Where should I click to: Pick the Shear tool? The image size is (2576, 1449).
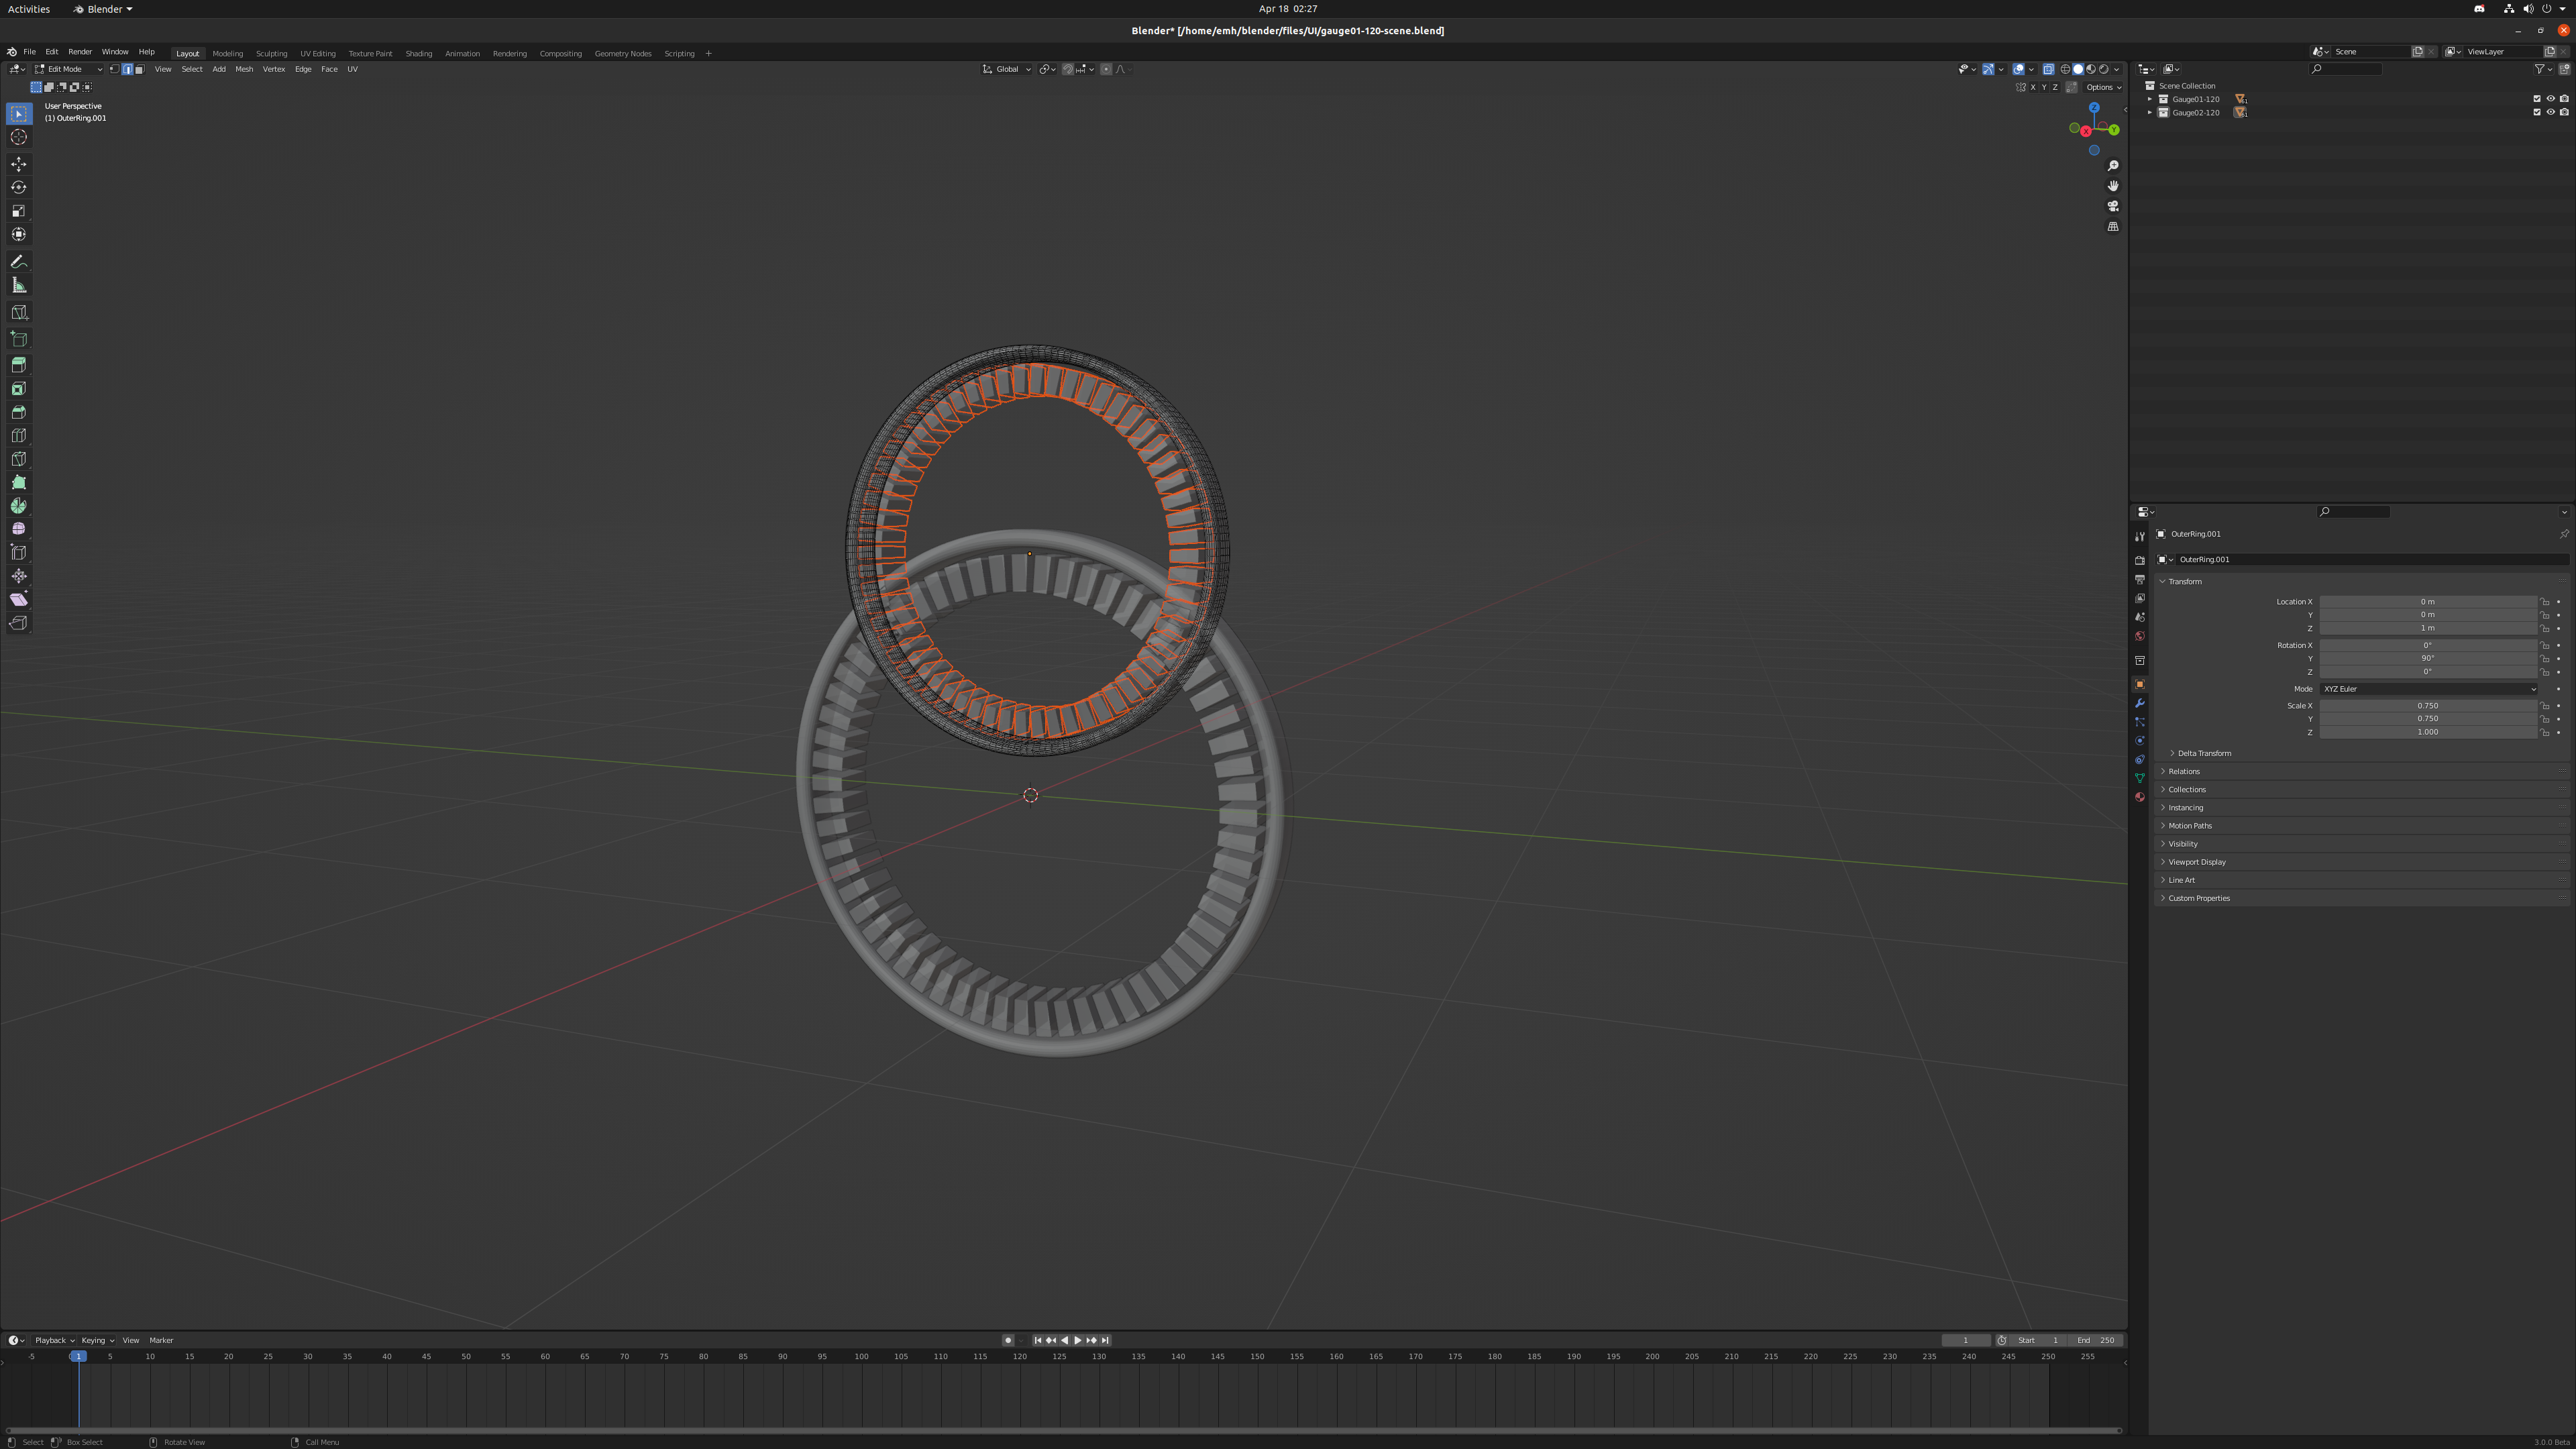click(18, 599)
